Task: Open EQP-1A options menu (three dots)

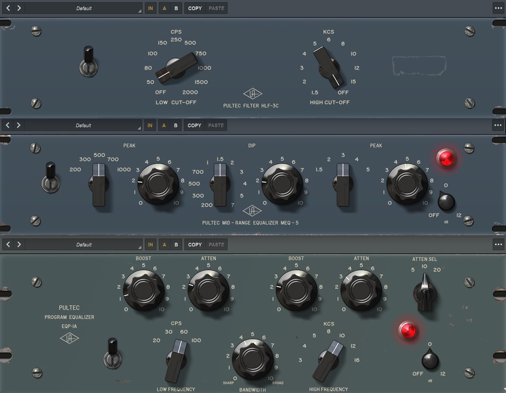Action: tap(499, 244)
